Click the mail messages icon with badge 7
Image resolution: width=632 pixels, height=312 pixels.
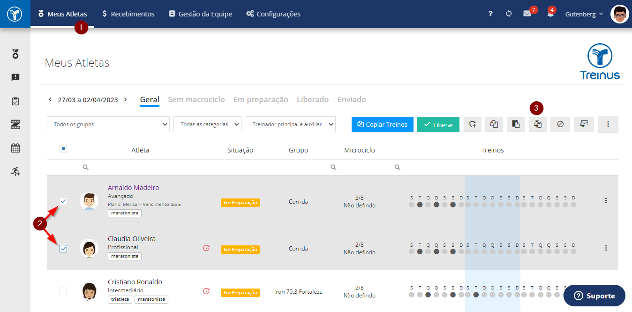(527, 14)
